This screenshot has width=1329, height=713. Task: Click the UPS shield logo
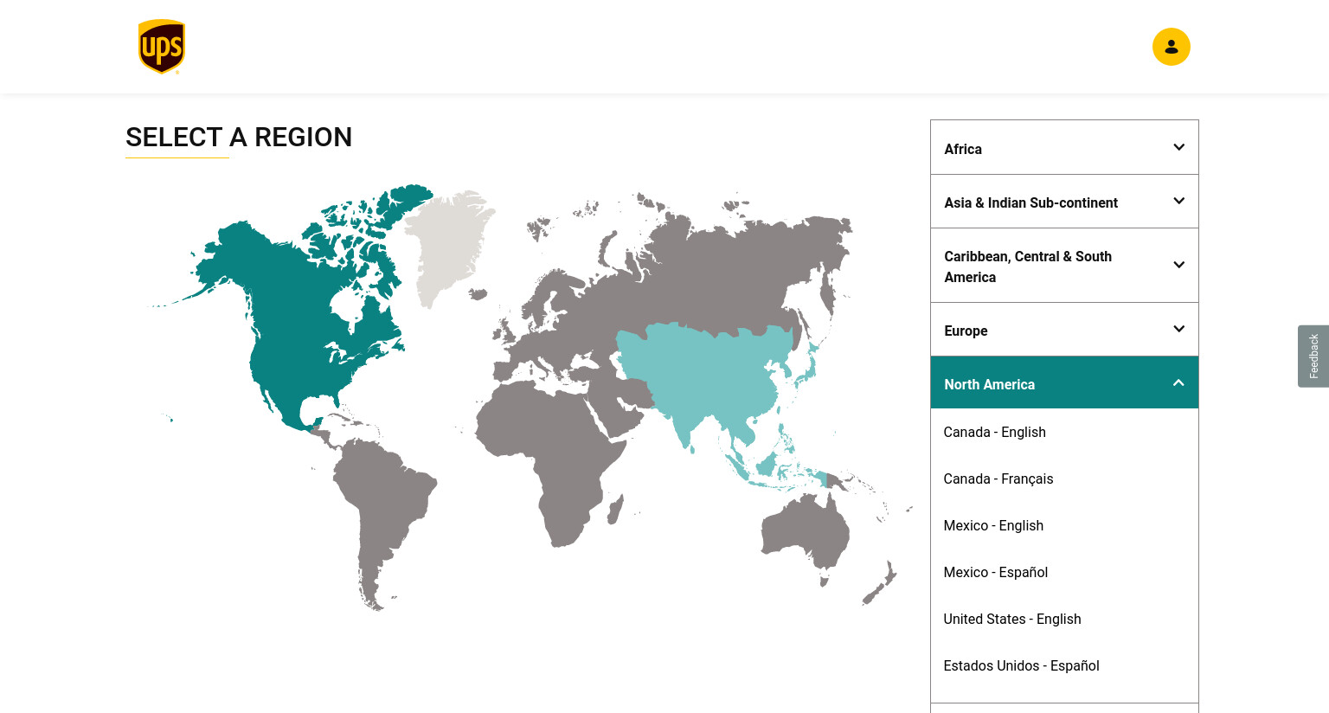(x=162, y=47)
